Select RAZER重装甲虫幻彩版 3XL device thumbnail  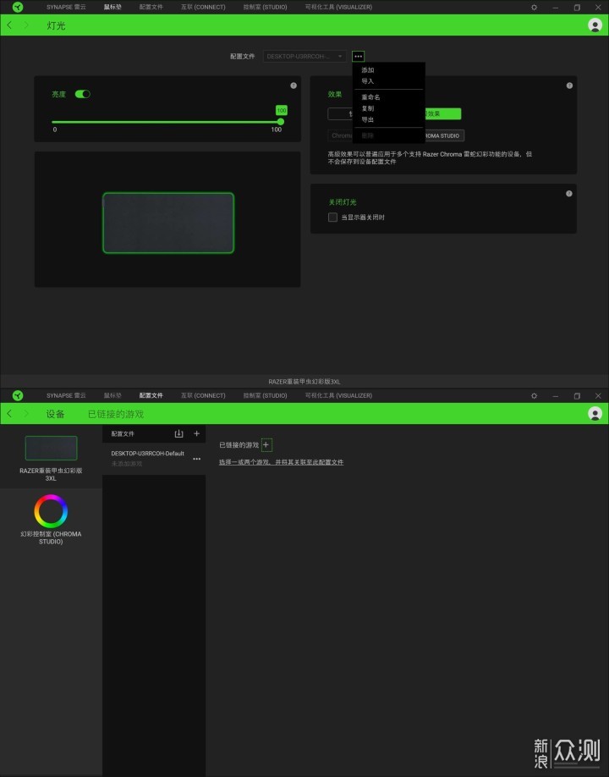pos(51,448)
